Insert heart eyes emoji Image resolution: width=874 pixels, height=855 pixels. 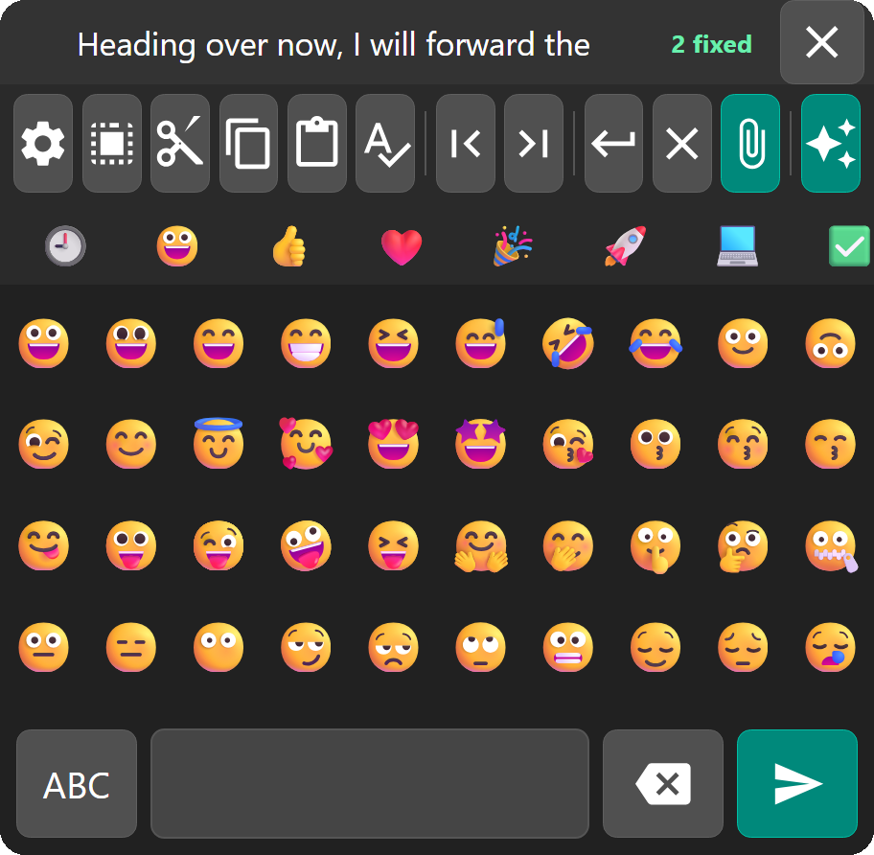tap(393, 443)
